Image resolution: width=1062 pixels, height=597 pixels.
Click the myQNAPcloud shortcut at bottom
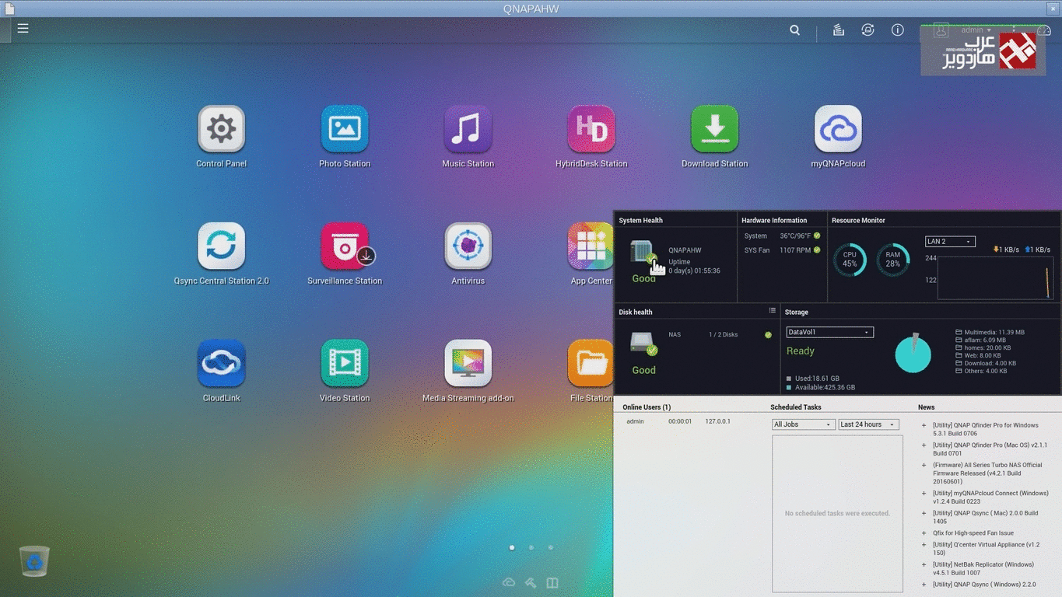pos(509,582)
